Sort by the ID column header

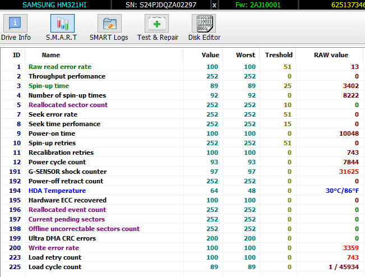17,55
